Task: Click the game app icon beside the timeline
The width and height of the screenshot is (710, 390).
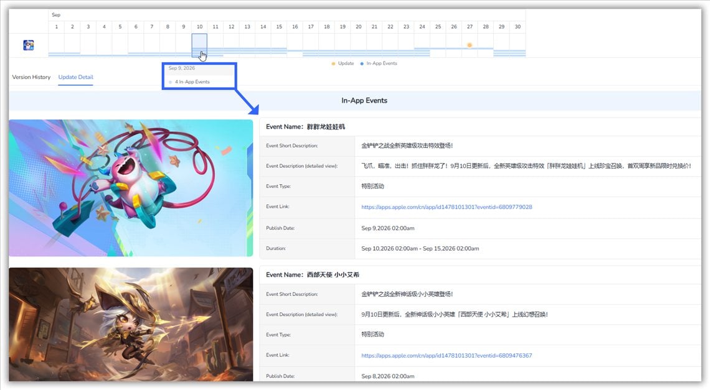Action: click(29, 45)
